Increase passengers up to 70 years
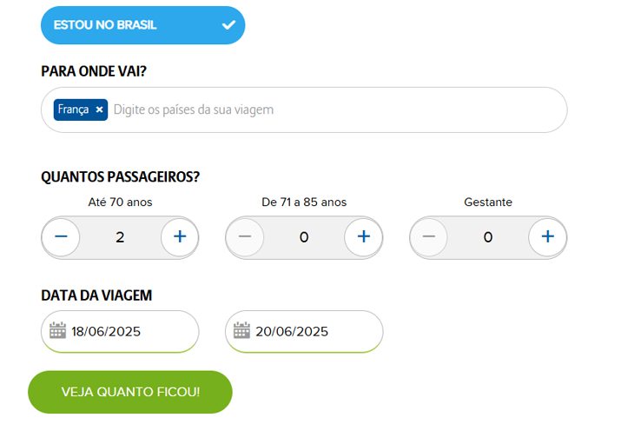634x431 pixels. tap(180, 236)
